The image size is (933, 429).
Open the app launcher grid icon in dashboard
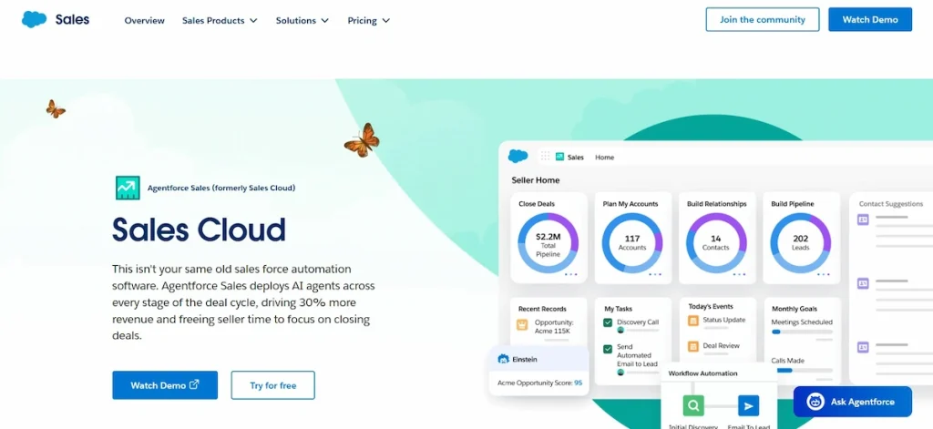tap(545, 157)
